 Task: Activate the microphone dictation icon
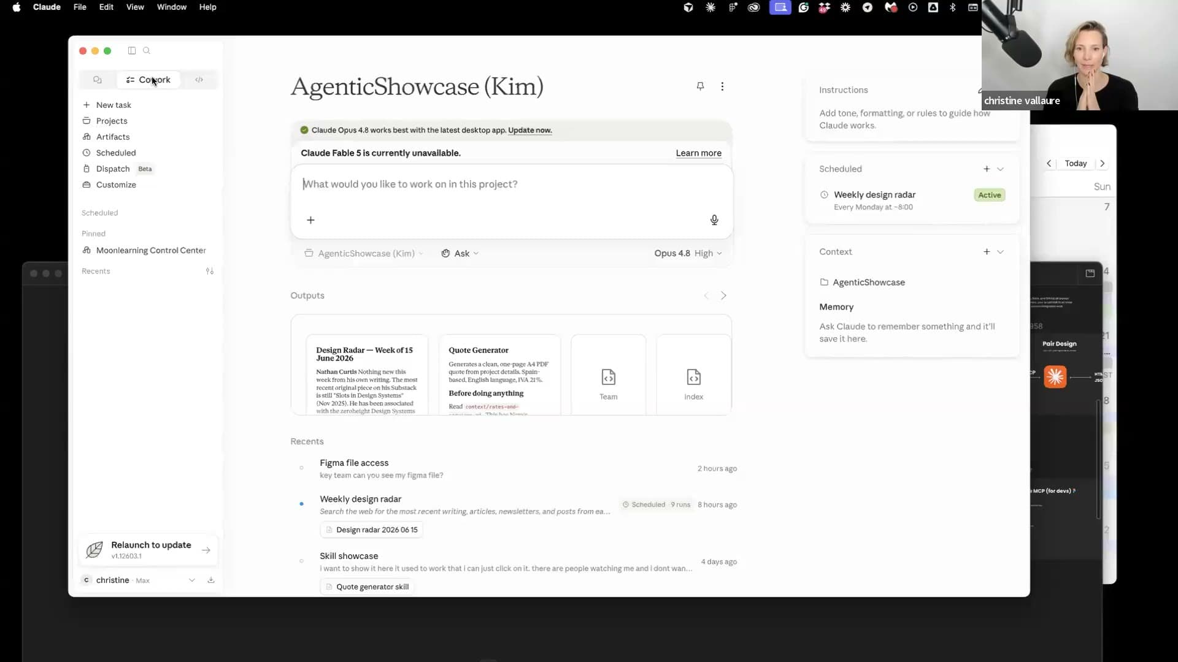[714, 220]
